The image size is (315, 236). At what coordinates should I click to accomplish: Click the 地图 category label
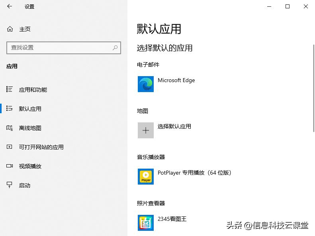pos(143,111)
